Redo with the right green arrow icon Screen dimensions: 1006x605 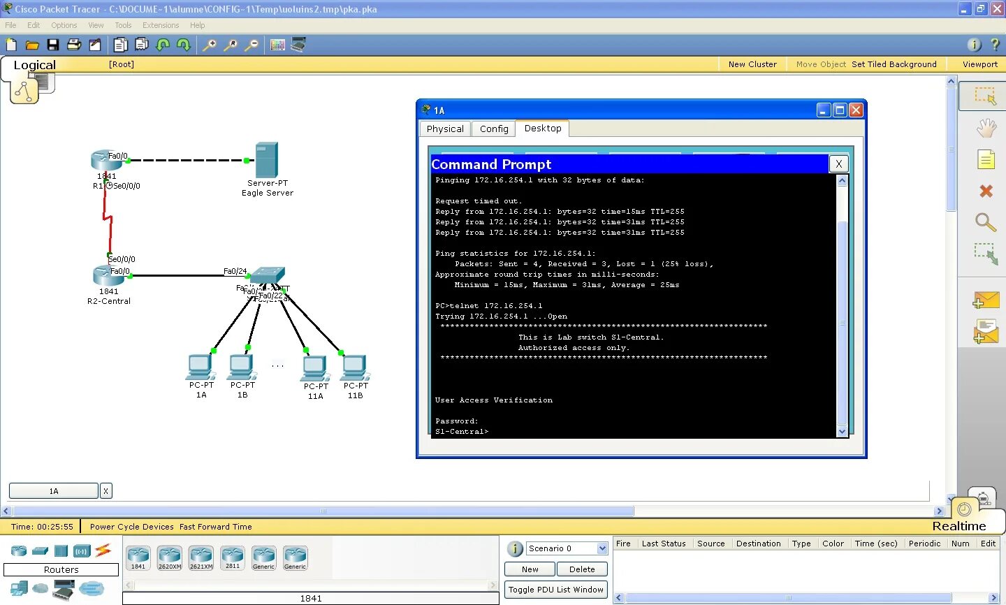click(x=184, y=45)
